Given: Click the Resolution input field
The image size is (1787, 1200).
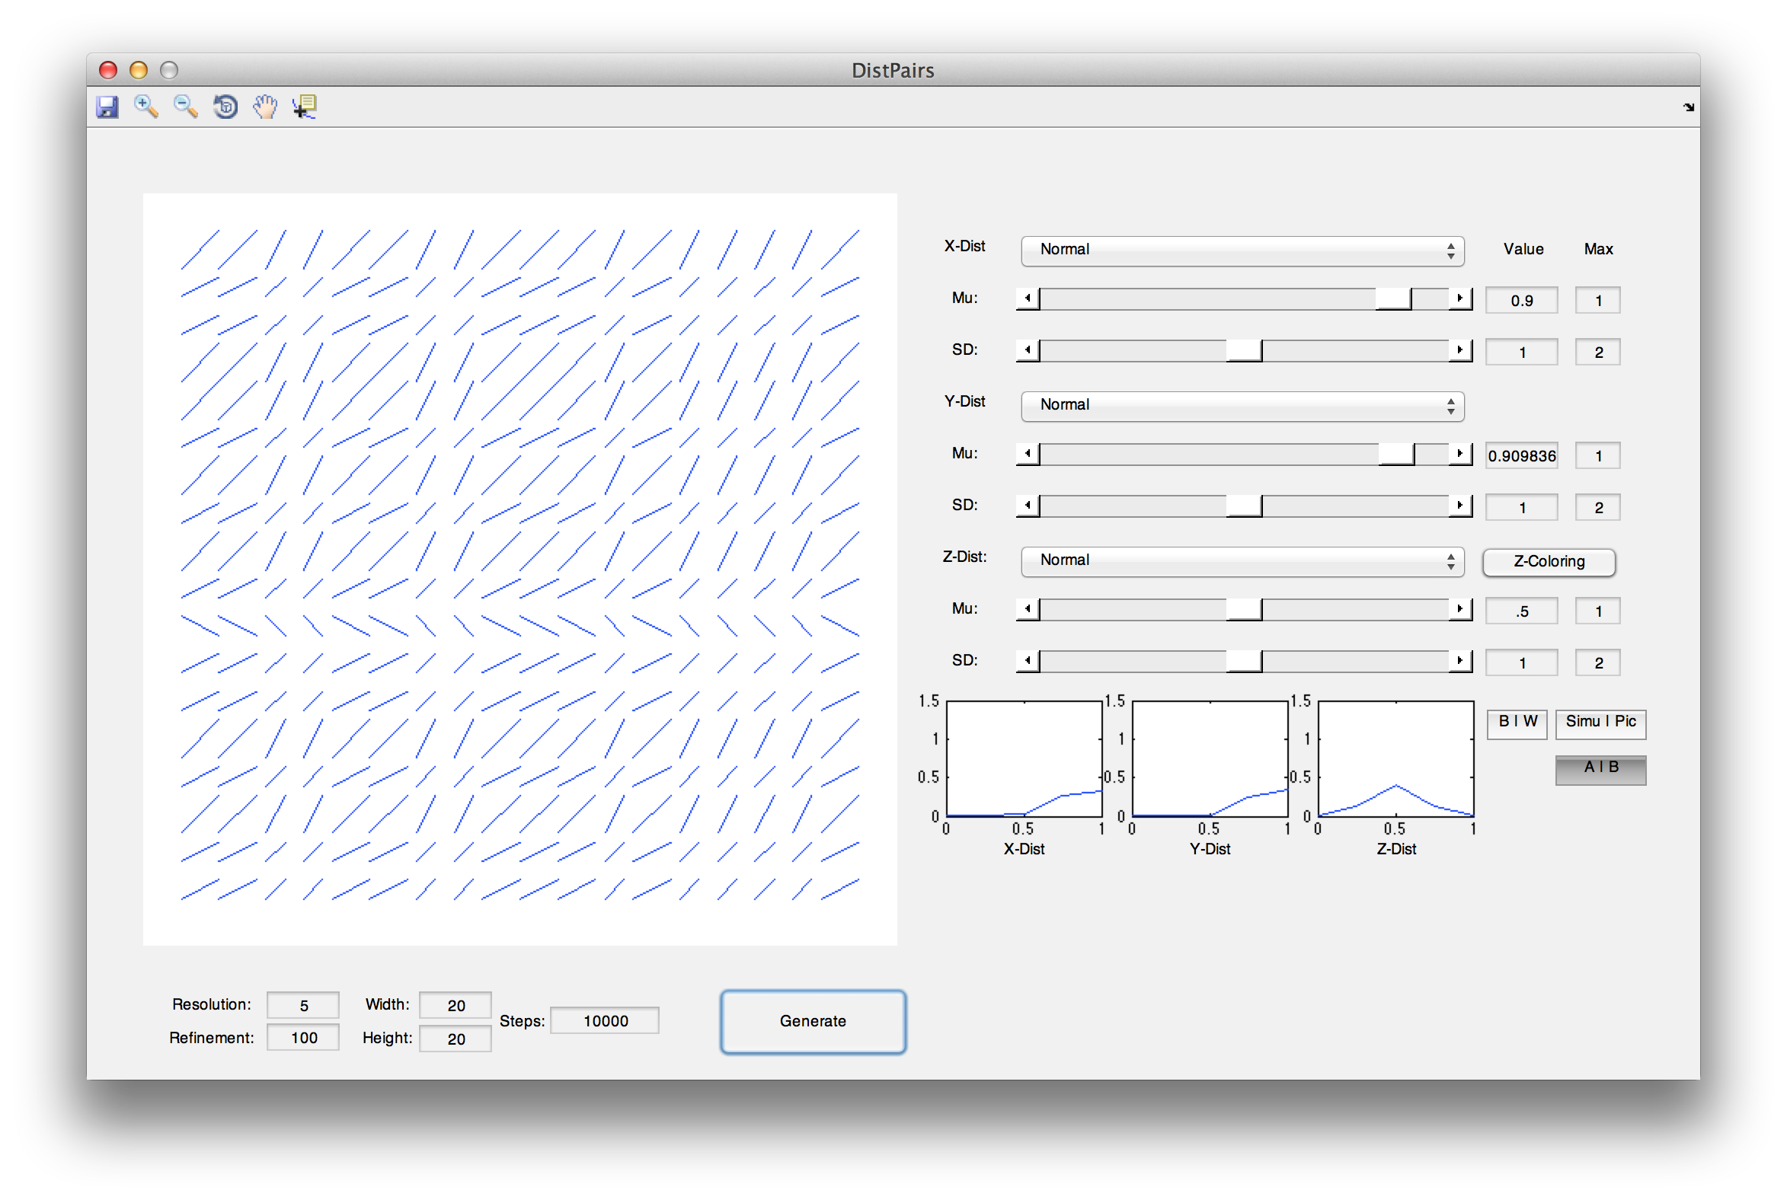Looking at the screenshot, I should (x=303, y=1006).
